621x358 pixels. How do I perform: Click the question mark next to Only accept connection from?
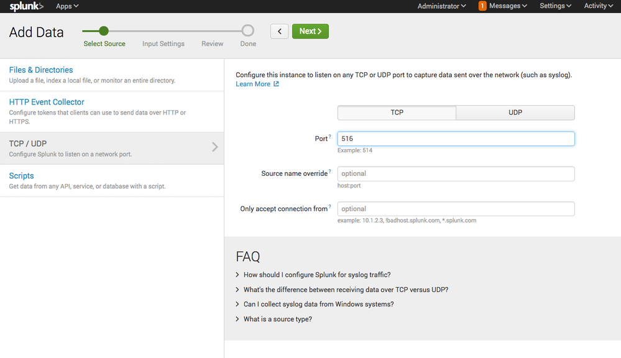(x=329, y=206)
